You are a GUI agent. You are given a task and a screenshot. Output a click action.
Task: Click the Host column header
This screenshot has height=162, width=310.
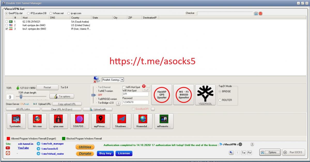click(35, 18)
